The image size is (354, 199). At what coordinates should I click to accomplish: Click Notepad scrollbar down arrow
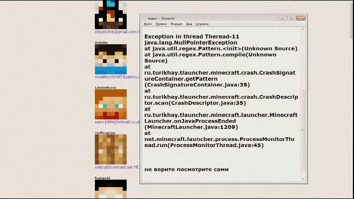tap(303, 179)
